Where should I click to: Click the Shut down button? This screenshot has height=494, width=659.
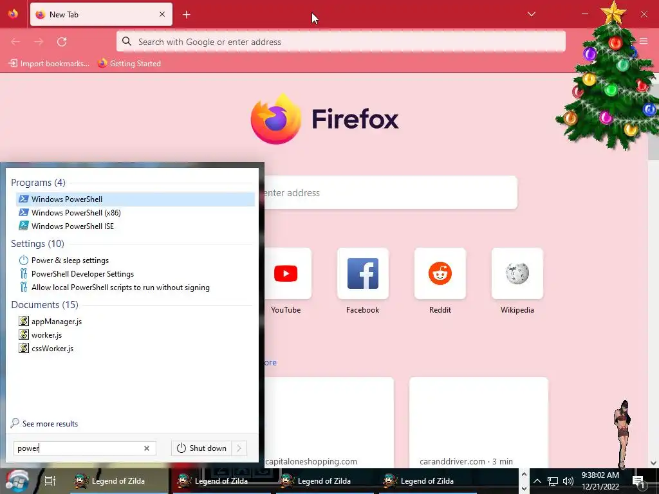pyautogui.click(x=201, y=448)
